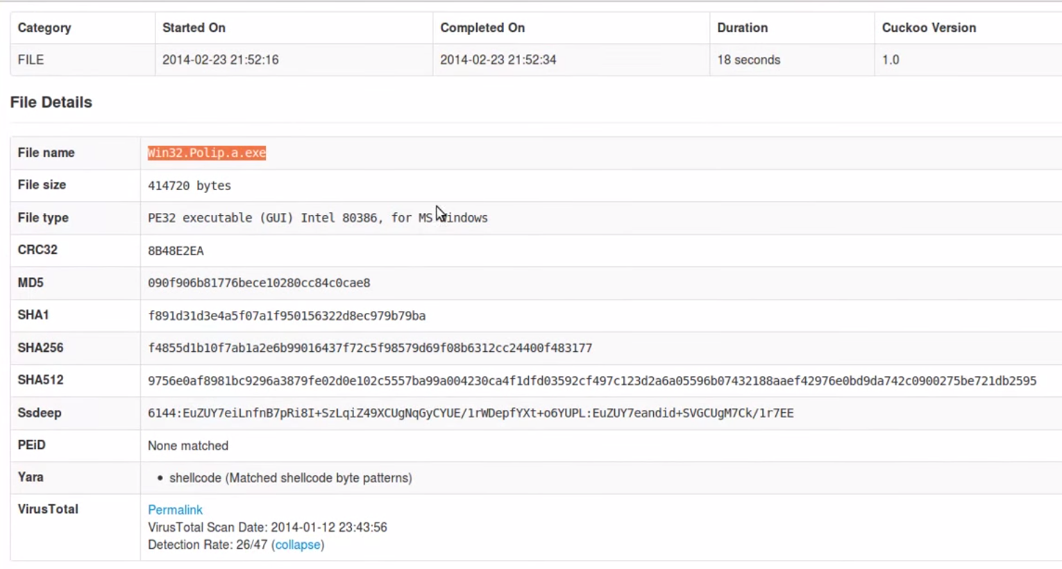Click the FILE category cell
1062x569 pixels.
coord(31,60)
